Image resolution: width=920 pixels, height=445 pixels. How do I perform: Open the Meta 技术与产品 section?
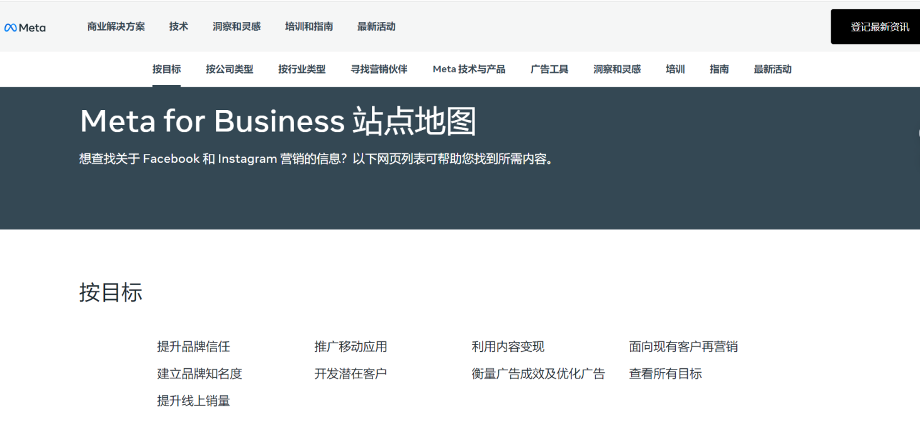pos(469,69)
